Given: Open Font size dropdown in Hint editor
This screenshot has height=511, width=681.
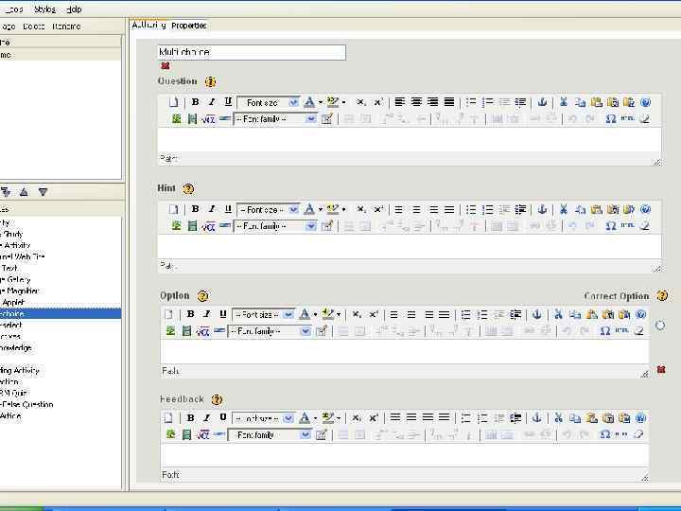Looking at the screenshot, I should click(269, 209).
